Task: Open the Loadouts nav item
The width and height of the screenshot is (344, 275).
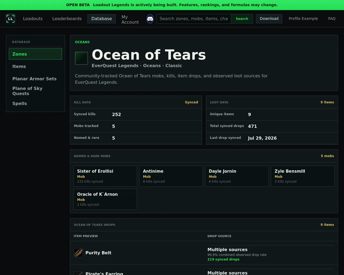Action: pos(33,19)
